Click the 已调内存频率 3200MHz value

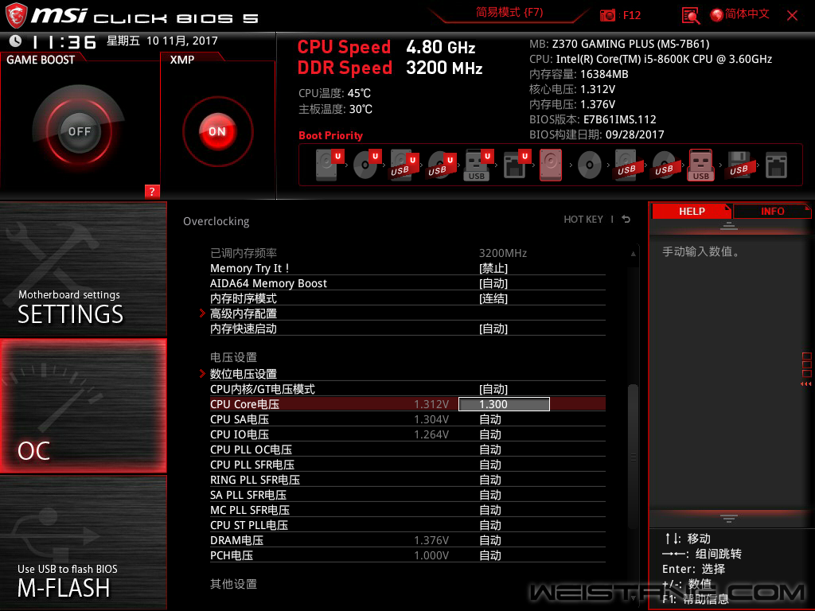[503, 253]
